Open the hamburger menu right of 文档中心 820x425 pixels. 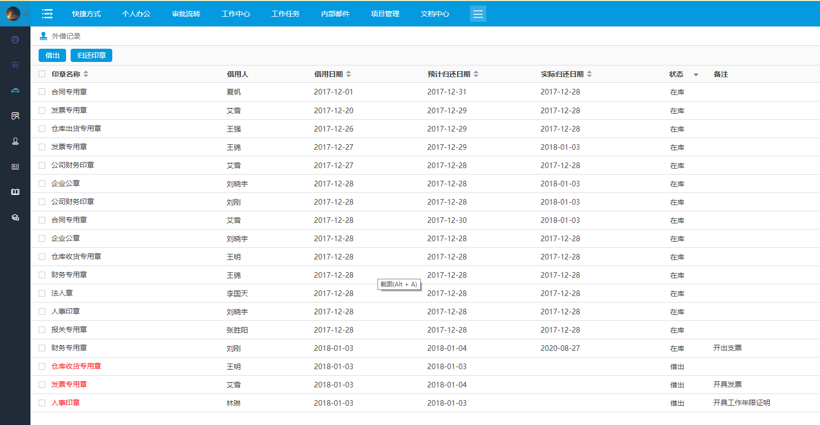click(x=478, y=14)
